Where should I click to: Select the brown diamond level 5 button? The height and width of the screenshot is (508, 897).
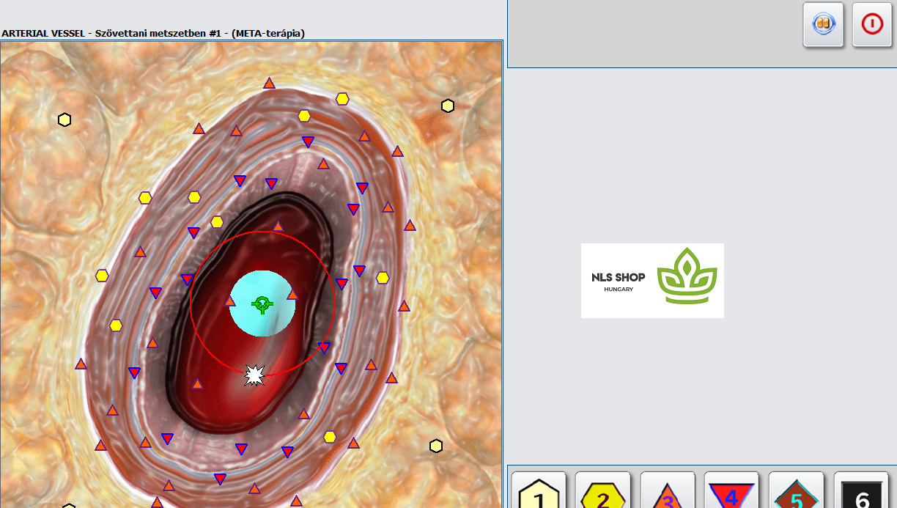point(796,490)
